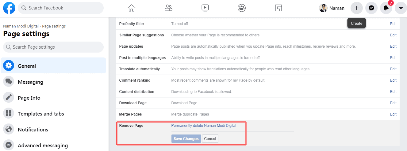Click the Messaging chat bubbles icon
This screenshot has width=407, height=151.
pos(9,82)
